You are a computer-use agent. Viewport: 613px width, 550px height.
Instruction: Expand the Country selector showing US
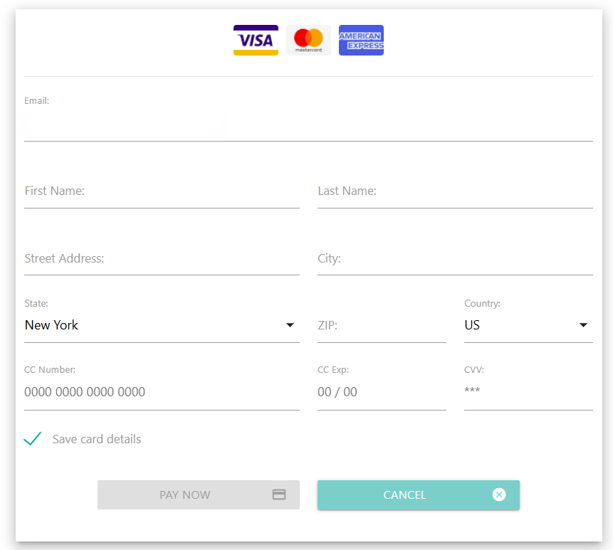tap(528, 325)
